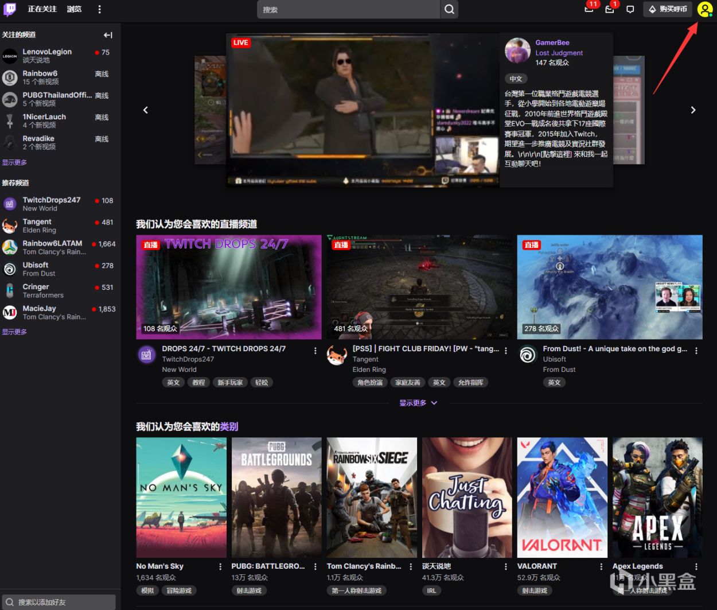Image resolution: width=717 pixels, height=610 pixels.
Task: Select 新手玩家 tag under TwitchDrops247 stream
Action: 230,382
